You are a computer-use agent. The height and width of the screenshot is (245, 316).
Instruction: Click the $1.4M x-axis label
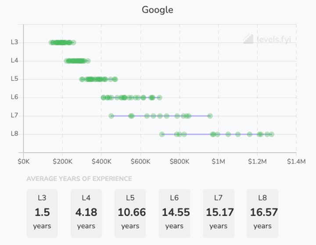(x=296, y=161)
